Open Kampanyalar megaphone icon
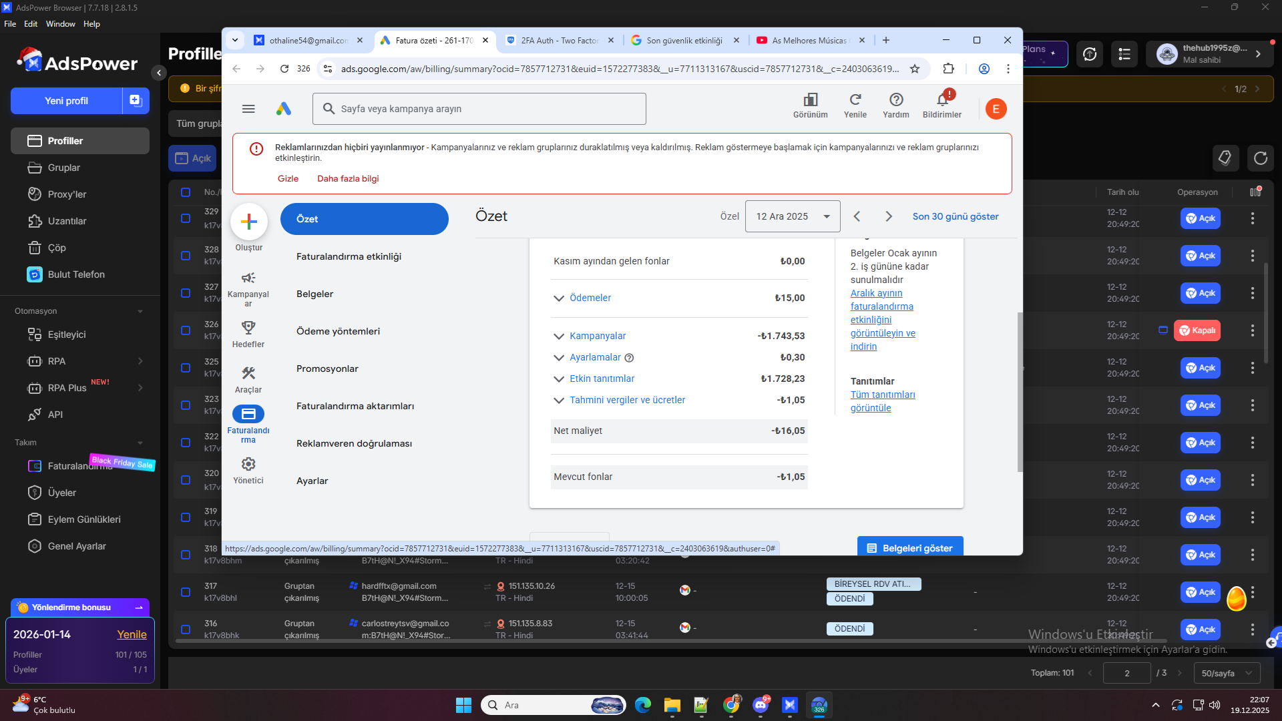Screen dimensions: 1282x721 click(248, 278)
